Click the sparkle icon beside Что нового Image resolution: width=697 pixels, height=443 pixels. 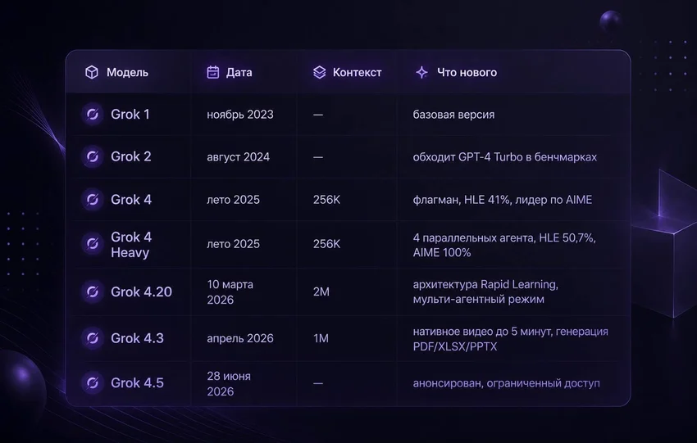421,72
